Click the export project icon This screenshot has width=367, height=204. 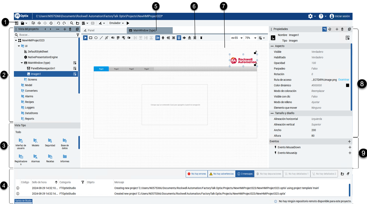[33, 23]
